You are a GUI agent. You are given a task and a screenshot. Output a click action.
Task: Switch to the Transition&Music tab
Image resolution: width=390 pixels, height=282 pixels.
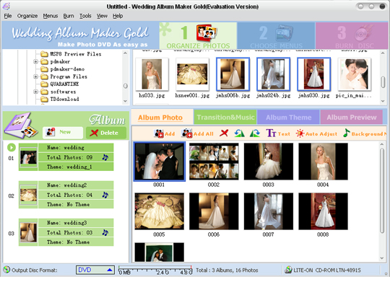tap(225, 118)
